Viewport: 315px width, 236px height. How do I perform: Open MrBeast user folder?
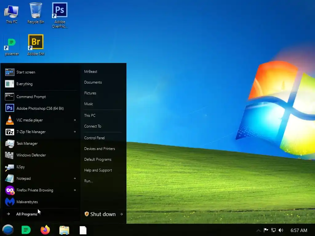pyautogui.click(x=91, y=71)
